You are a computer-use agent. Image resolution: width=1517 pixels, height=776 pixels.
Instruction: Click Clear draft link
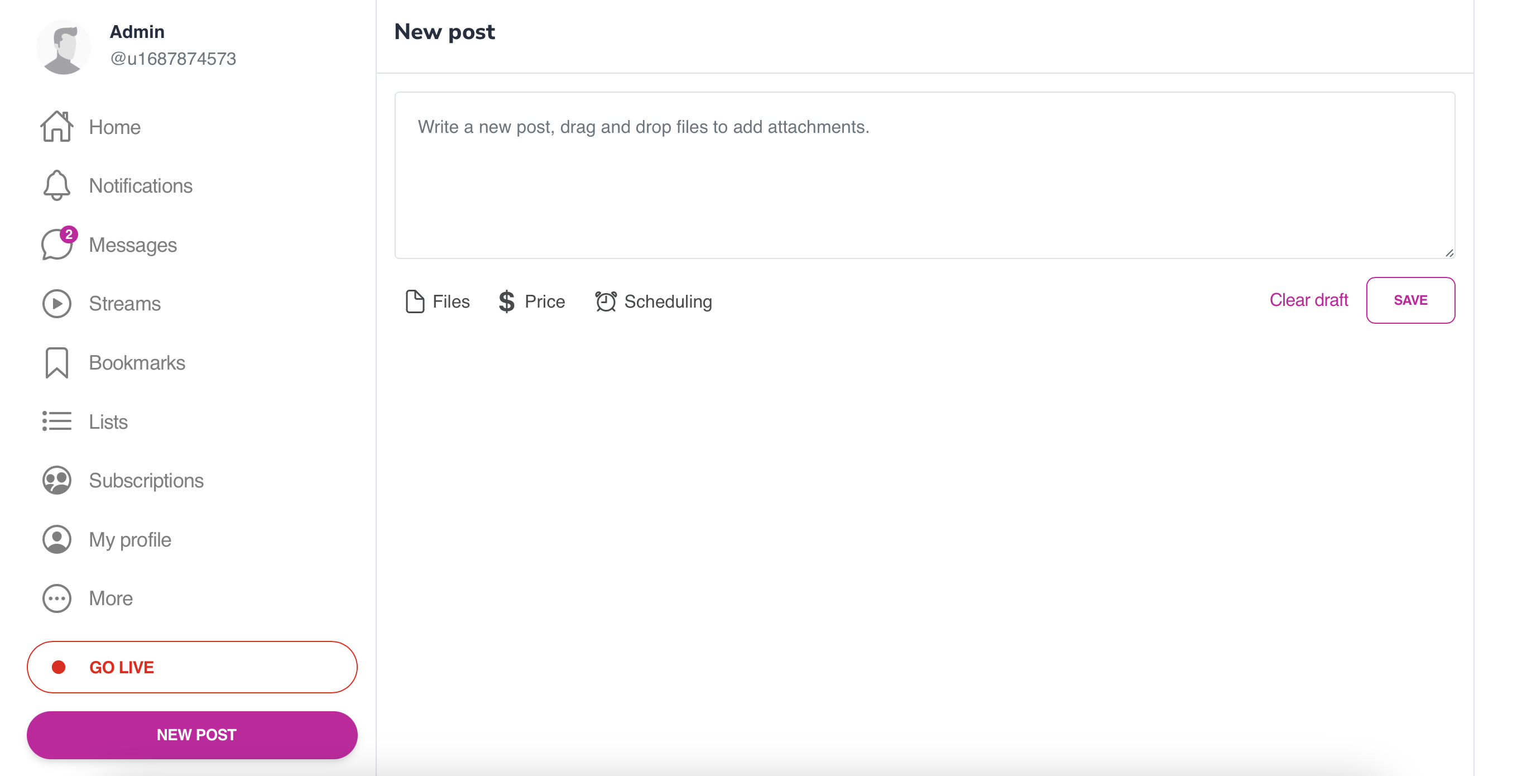(1307, 300)
